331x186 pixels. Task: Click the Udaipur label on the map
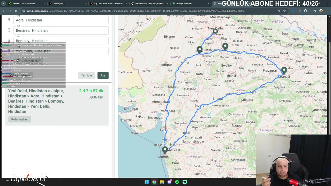174,87
